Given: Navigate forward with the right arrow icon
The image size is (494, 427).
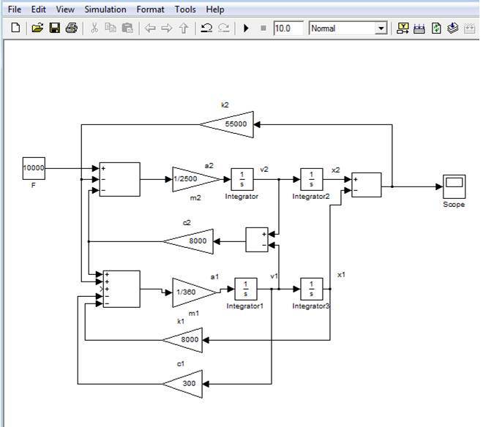Looking at the screenshot, I should [167, 29].
